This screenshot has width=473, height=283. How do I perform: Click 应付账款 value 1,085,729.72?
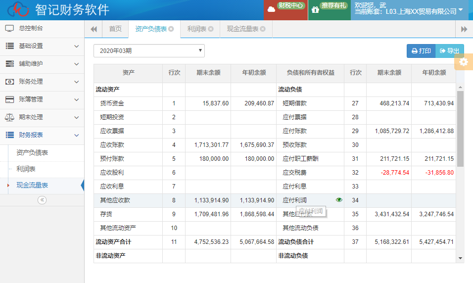(x=392, y=131)
